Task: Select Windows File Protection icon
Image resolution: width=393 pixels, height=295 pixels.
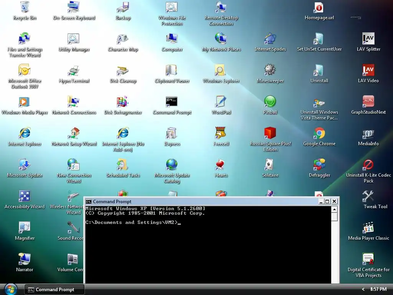Action: [172, 7]
